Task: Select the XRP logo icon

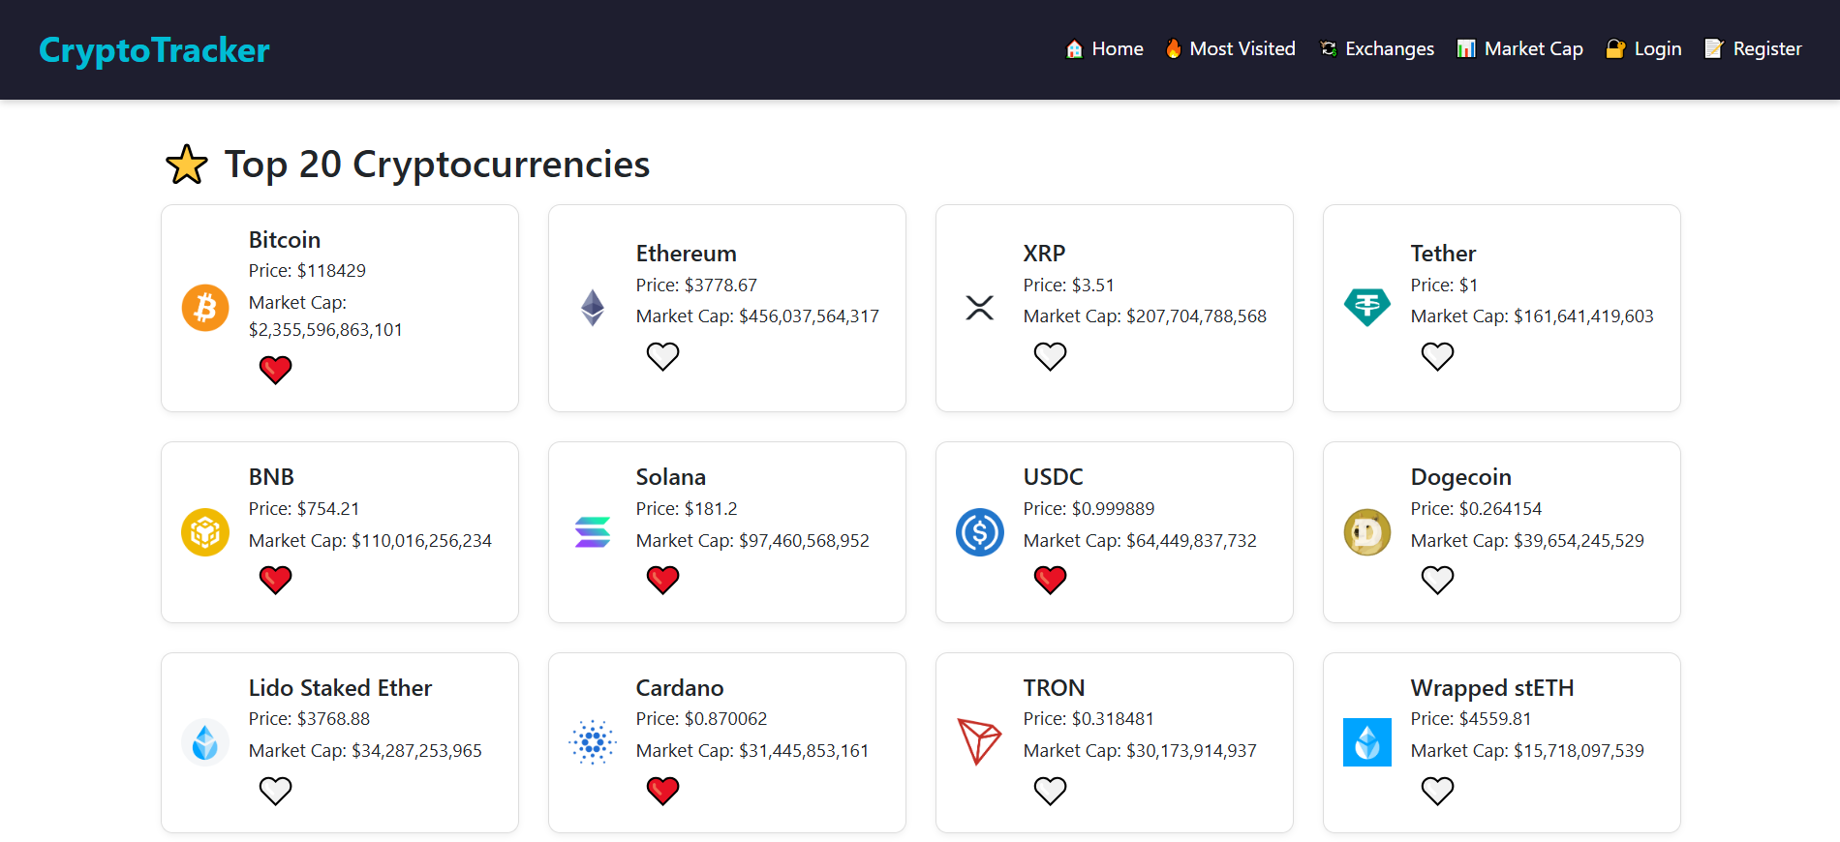Action: tap(979, 307)
